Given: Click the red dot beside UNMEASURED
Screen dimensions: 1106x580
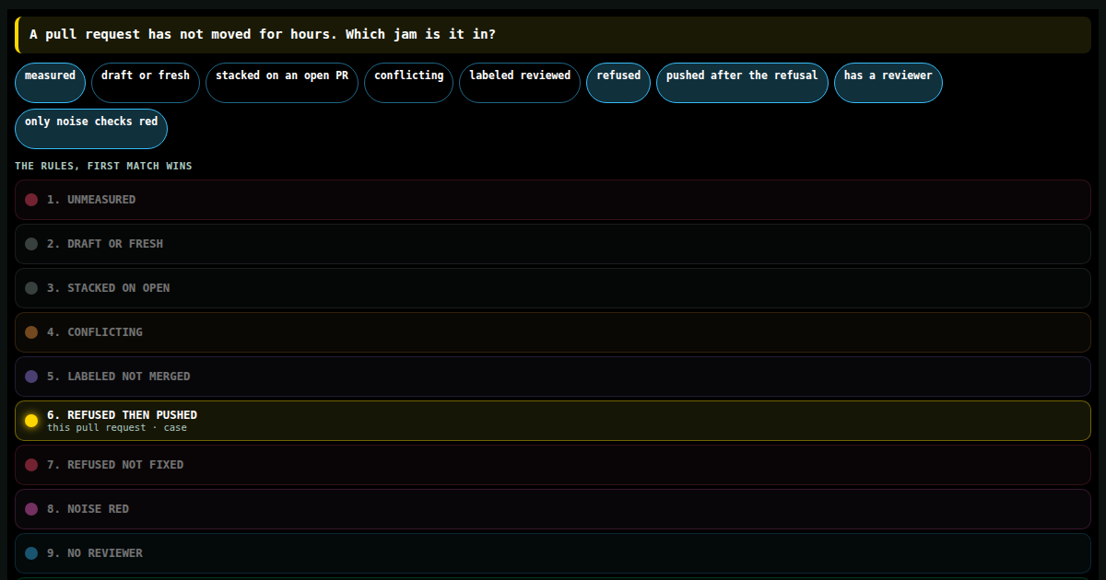Looking at the screenshot, I should click(31, 200).
